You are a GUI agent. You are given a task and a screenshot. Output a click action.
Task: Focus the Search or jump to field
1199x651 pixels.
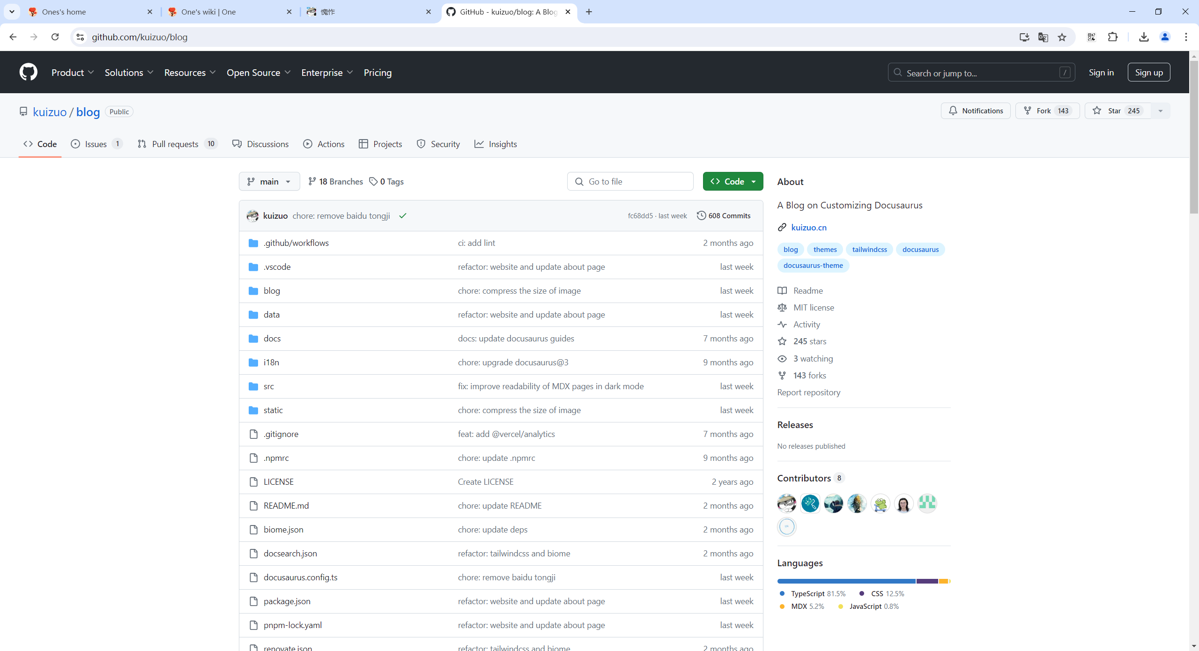[981, 73]
